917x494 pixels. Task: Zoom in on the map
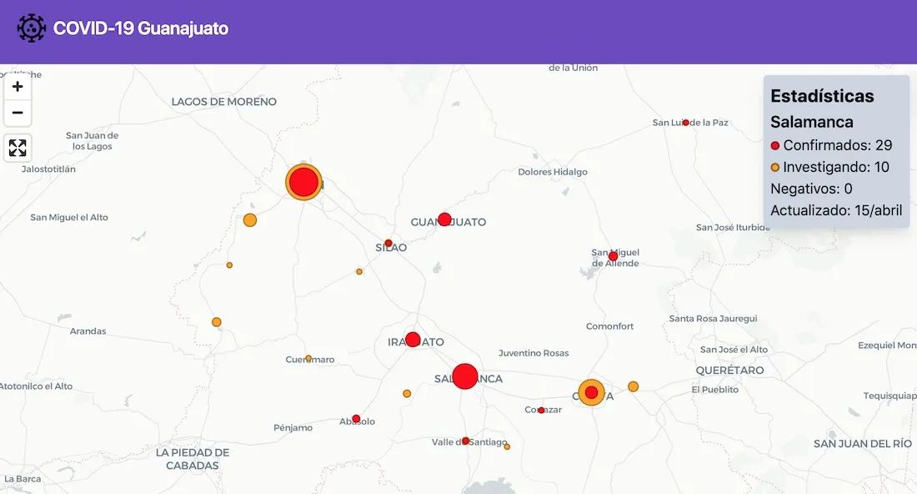[x=18, y=87]
